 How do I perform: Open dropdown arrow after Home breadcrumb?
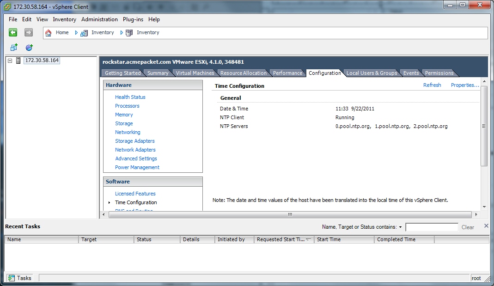click(76, 32)
